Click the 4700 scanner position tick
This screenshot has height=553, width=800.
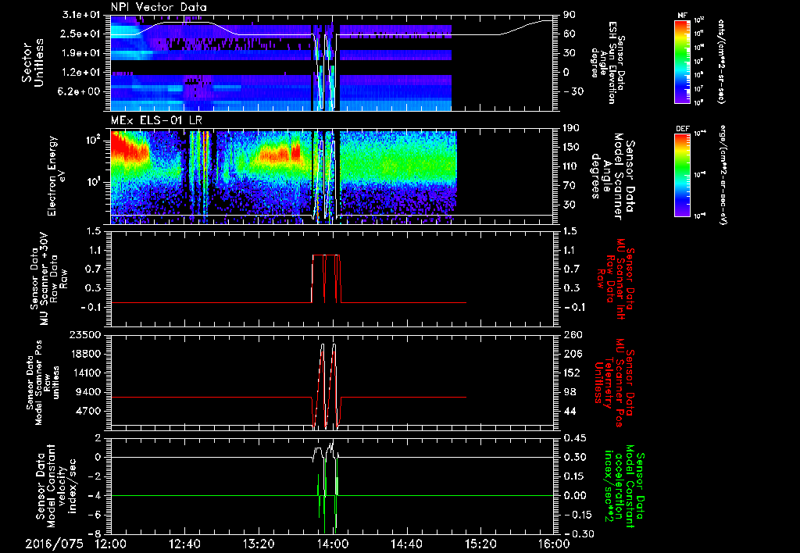pos(89,411)
